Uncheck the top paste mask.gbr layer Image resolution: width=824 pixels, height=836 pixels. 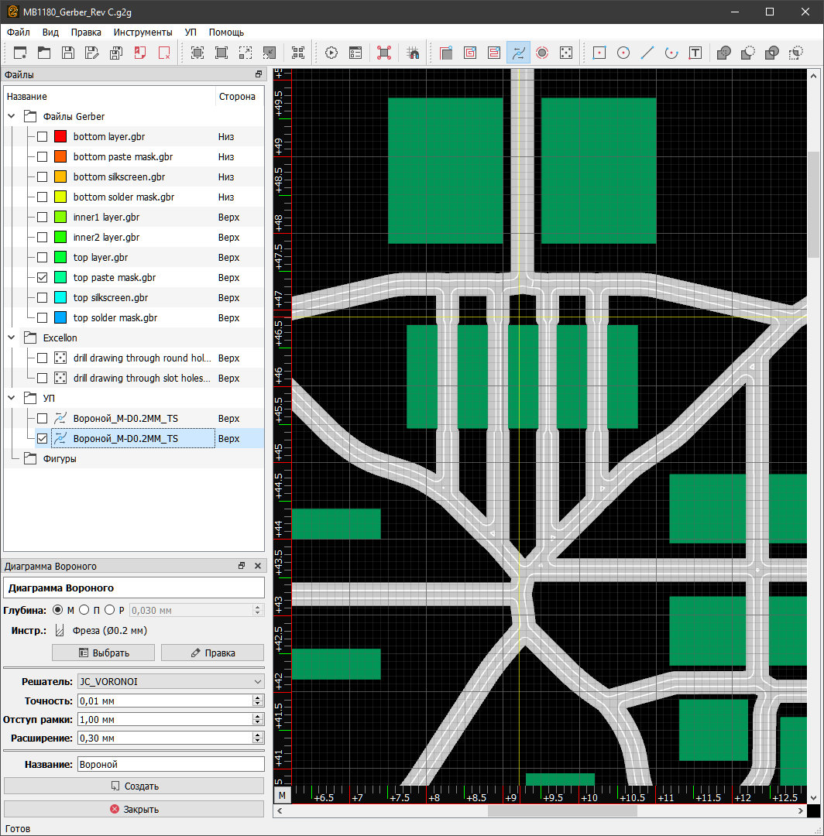click(43, 278)
